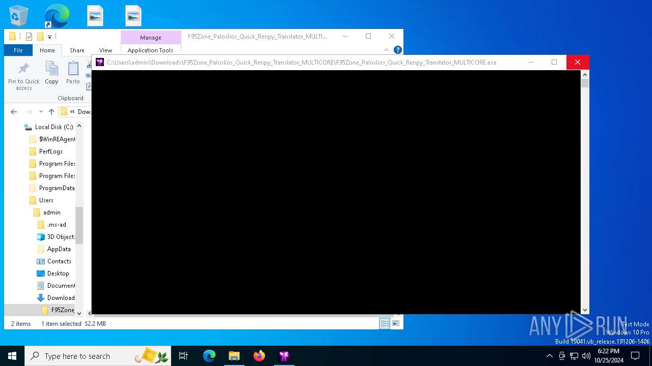Open the volume control tray icon
Viewport: 652px width, 366px height.
[586, 356]
